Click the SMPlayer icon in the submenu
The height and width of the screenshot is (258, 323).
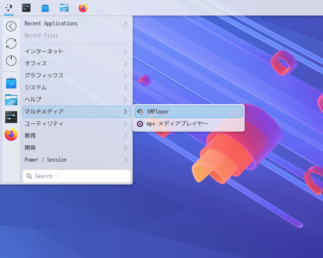[x=140, y=112]
